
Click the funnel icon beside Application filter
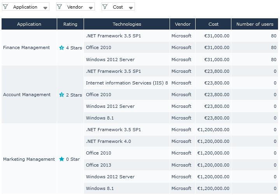click(5, 7)
